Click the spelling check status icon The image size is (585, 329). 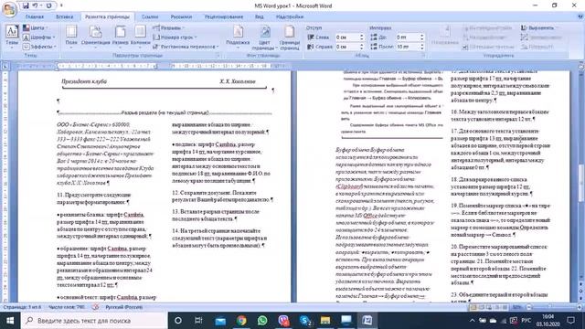pos(95,307)
